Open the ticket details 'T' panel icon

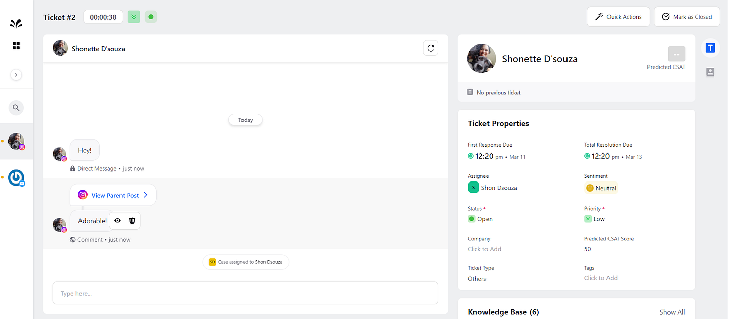click(710, 48)
